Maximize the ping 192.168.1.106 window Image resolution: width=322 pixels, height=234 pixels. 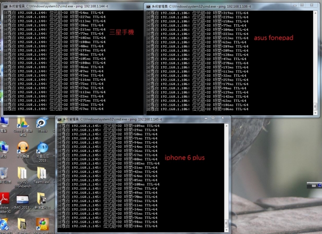[302, 5]
